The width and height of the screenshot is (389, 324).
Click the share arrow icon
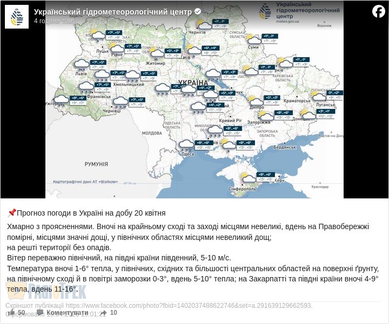click(103, 313)
